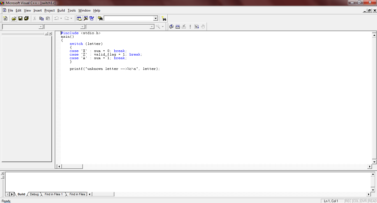Screen dimensions: 377x203
Task: Click the Compile icon in build toolbar
Action: [171, 26]
